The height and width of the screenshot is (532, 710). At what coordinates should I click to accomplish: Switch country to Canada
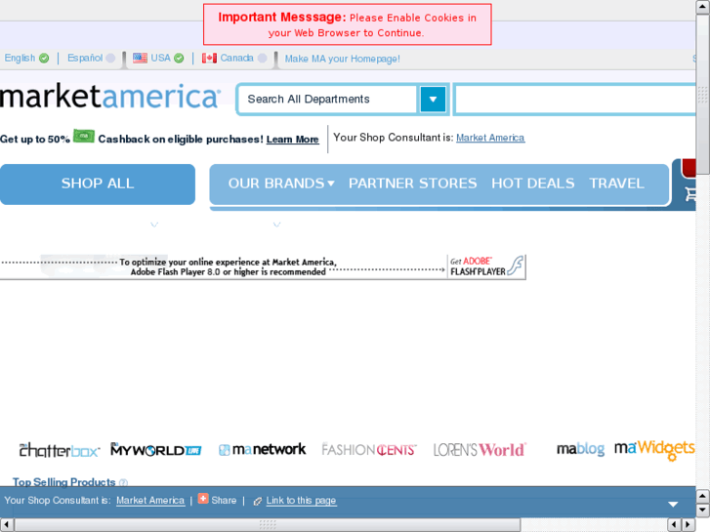(x=234, y=58)
